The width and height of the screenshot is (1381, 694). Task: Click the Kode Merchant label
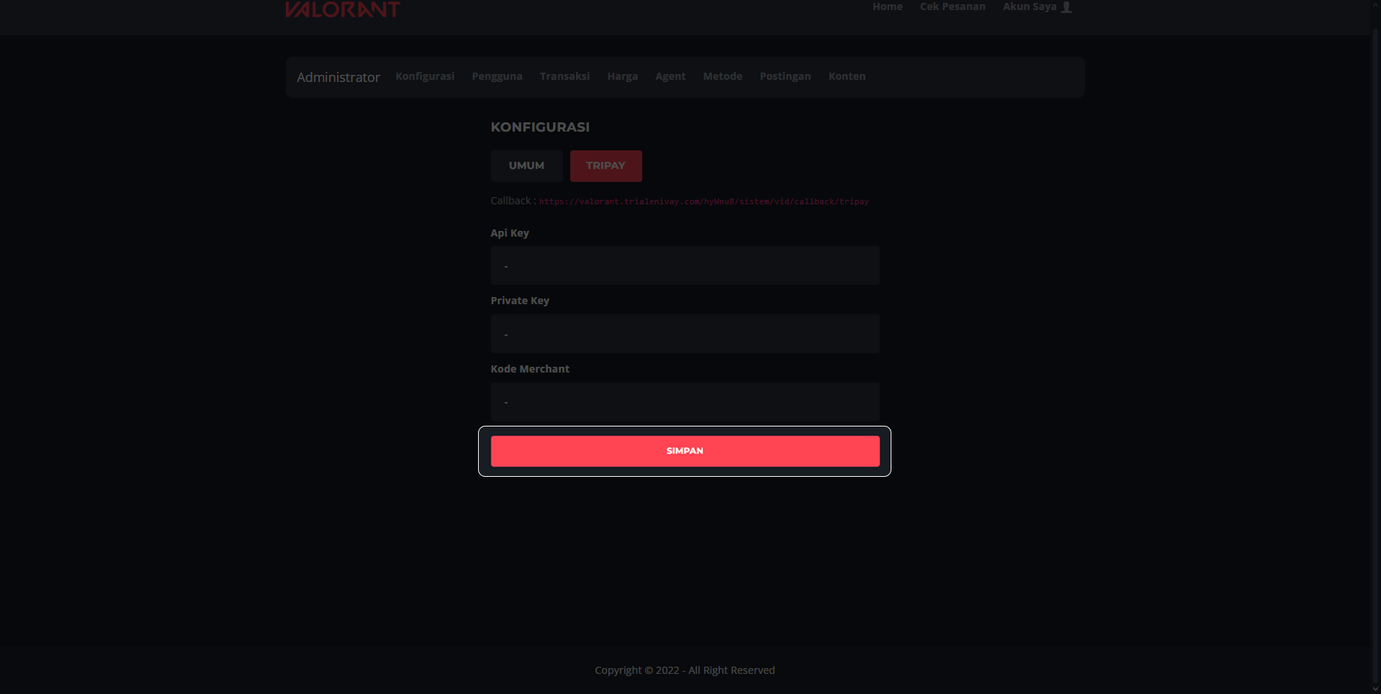[530, 369]
